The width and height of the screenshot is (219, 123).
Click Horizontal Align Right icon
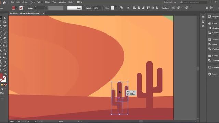(x=143, y=8)
